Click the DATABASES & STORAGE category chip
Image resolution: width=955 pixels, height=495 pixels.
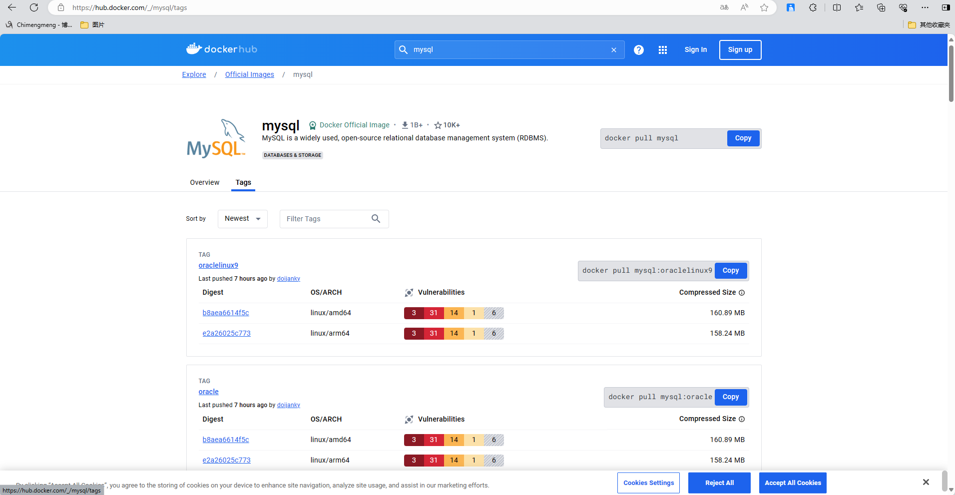[293, 155]
